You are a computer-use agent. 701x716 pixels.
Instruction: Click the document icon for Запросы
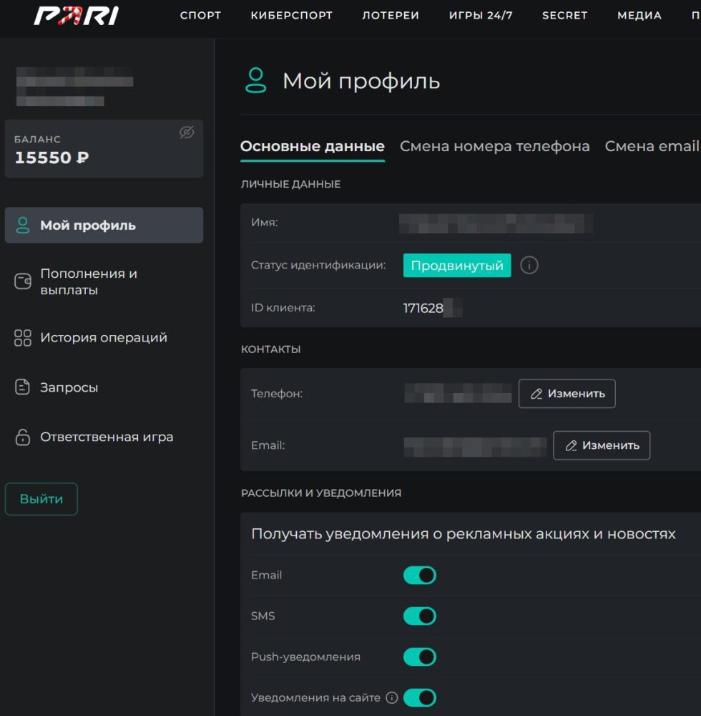(22, 387)
